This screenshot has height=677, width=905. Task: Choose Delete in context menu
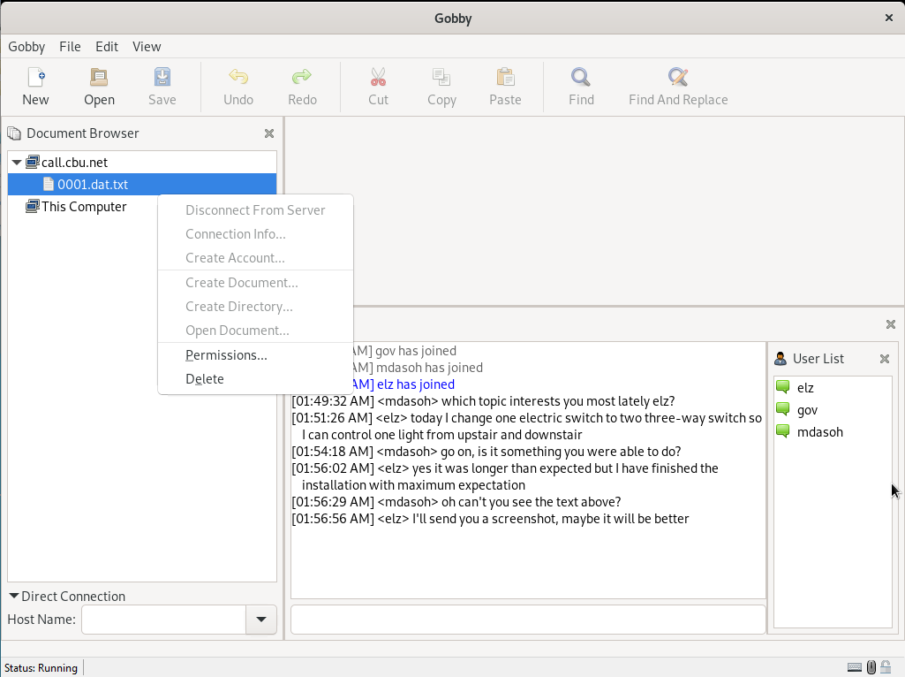tap(255, 379)
